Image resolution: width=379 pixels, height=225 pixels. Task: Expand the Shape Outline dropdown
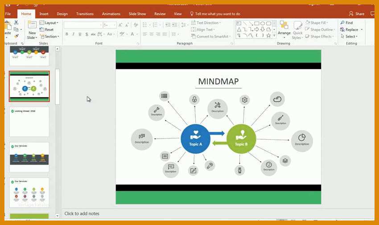pos(320,29)
